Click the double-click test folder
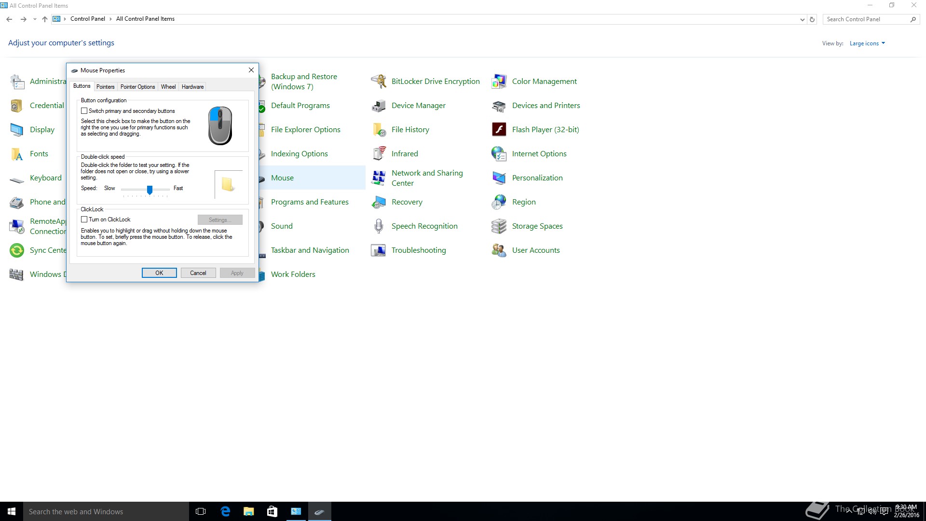926x521 pixels. pyautogui.click(x=228, y=185)
